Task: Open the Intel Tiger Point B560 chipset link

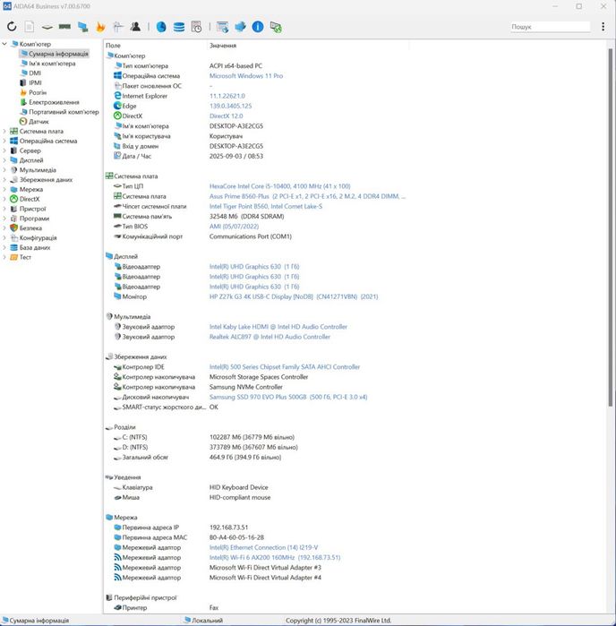Action: 266,206
